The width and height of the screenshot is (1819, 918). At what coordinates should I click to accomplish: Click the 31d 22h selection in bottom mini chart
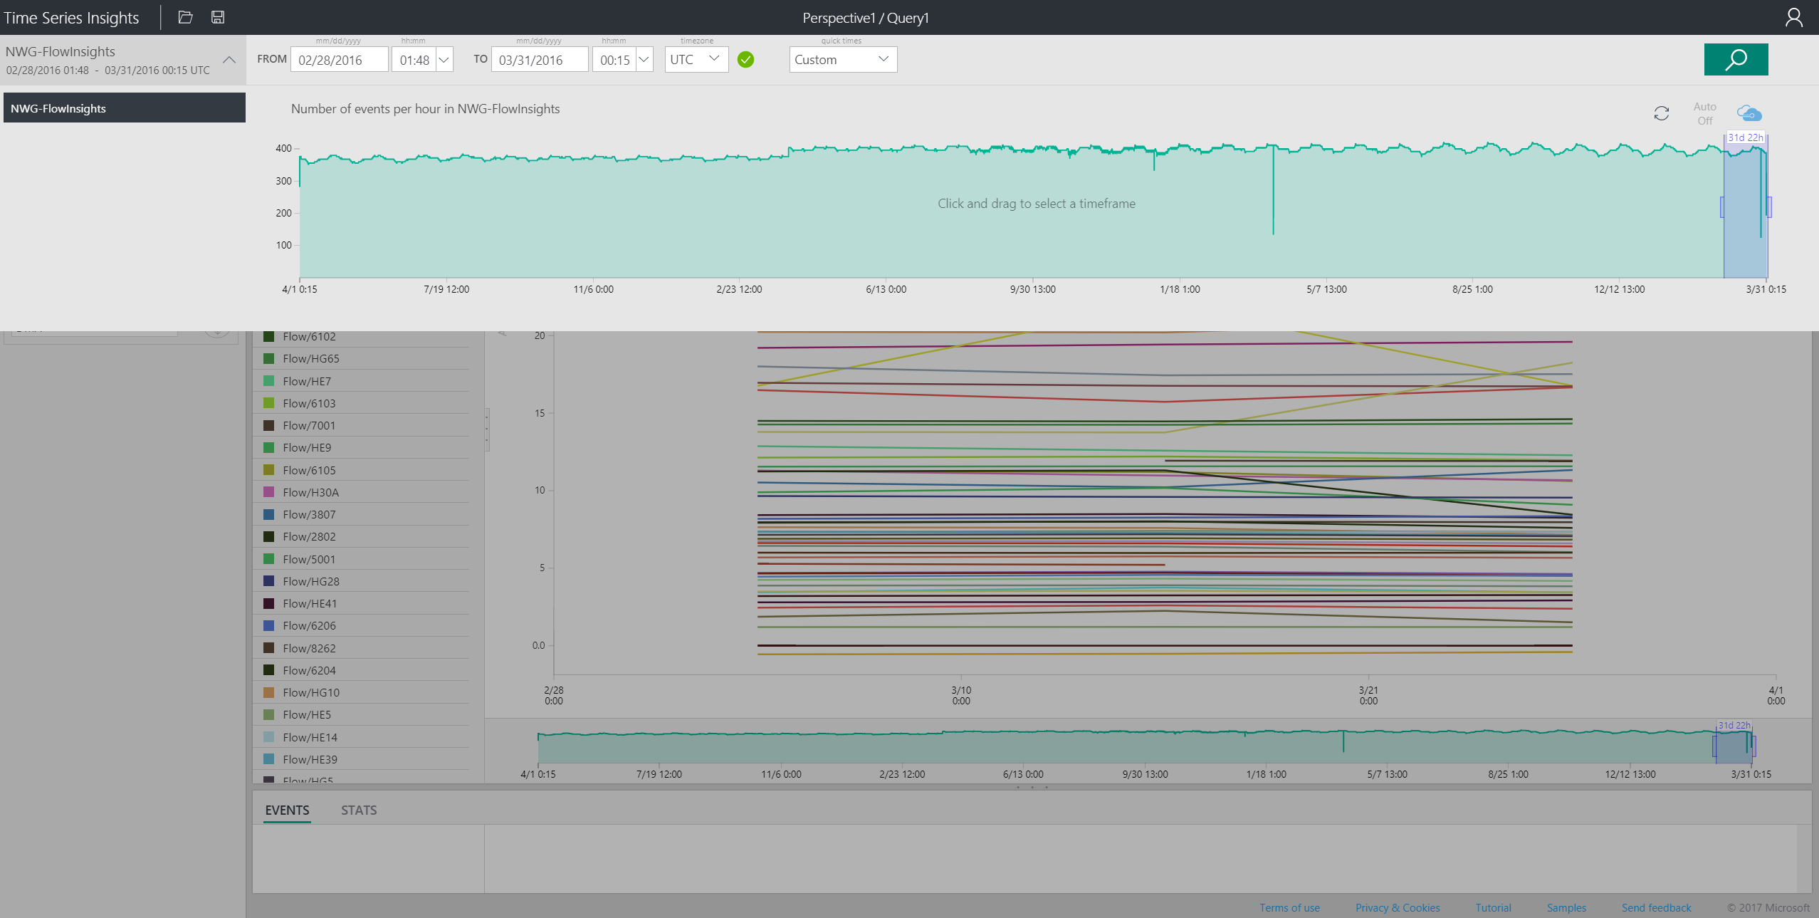(1734, 746)
